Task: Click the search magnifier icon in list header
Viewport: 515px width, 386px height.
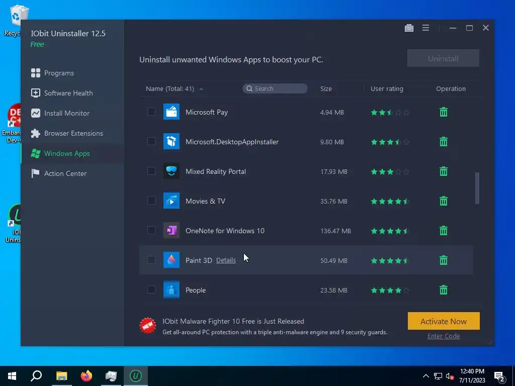Action: (249, 88)
